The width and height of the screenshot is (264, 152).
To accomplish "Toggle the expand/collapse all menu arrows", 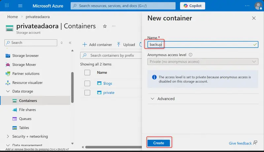I will click(62, 43).
